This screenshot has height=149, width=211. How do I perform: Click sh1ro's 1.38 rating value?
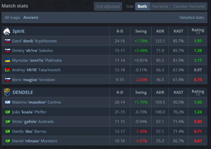click(x=198, y=50)
